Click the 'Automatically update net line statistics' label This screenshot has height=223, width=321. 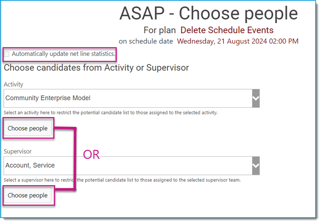(63, 54)
